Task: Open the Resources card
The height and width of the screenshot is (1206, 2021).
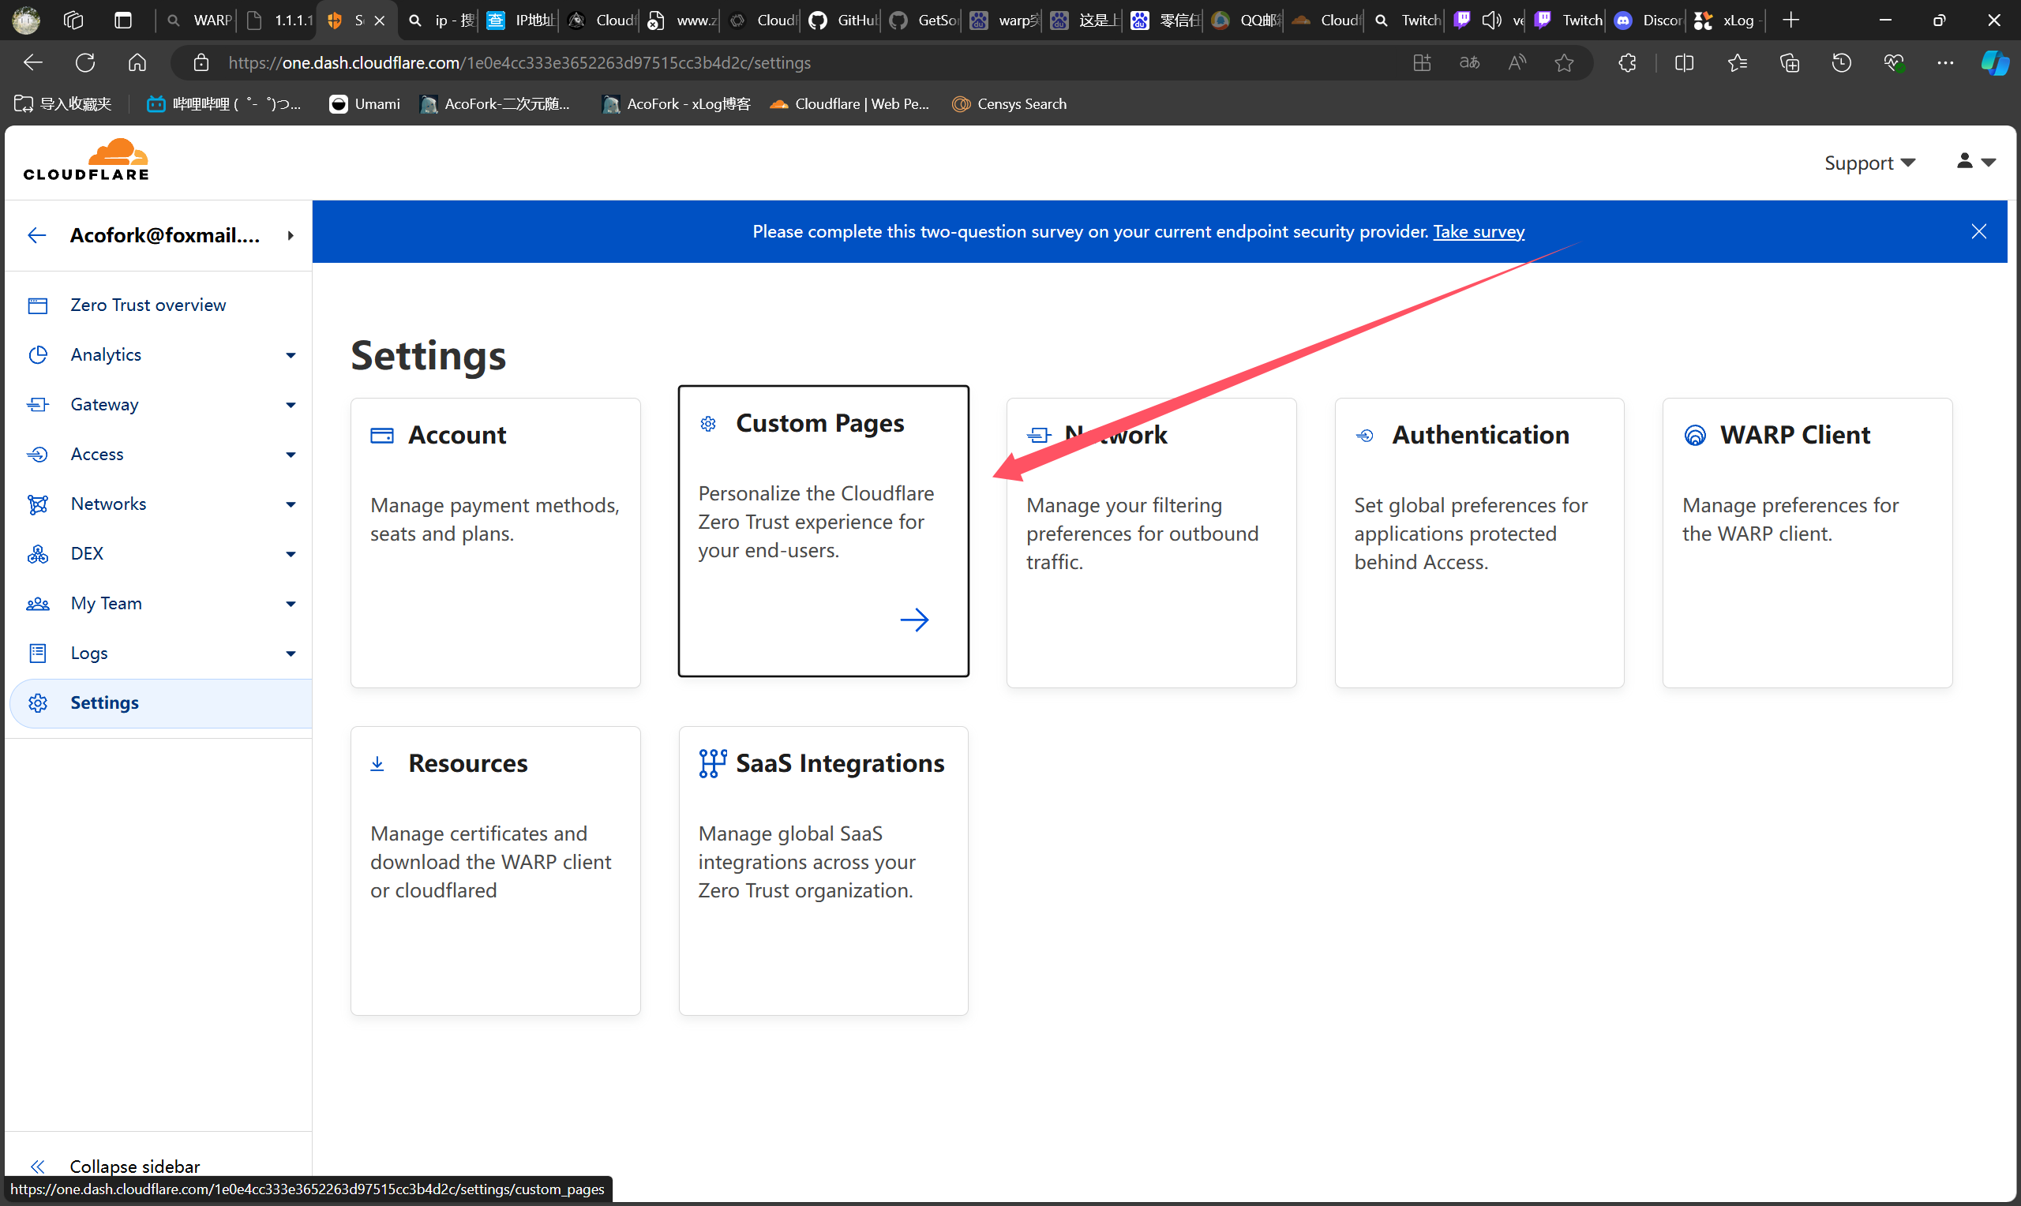Action: pos(496,871)
